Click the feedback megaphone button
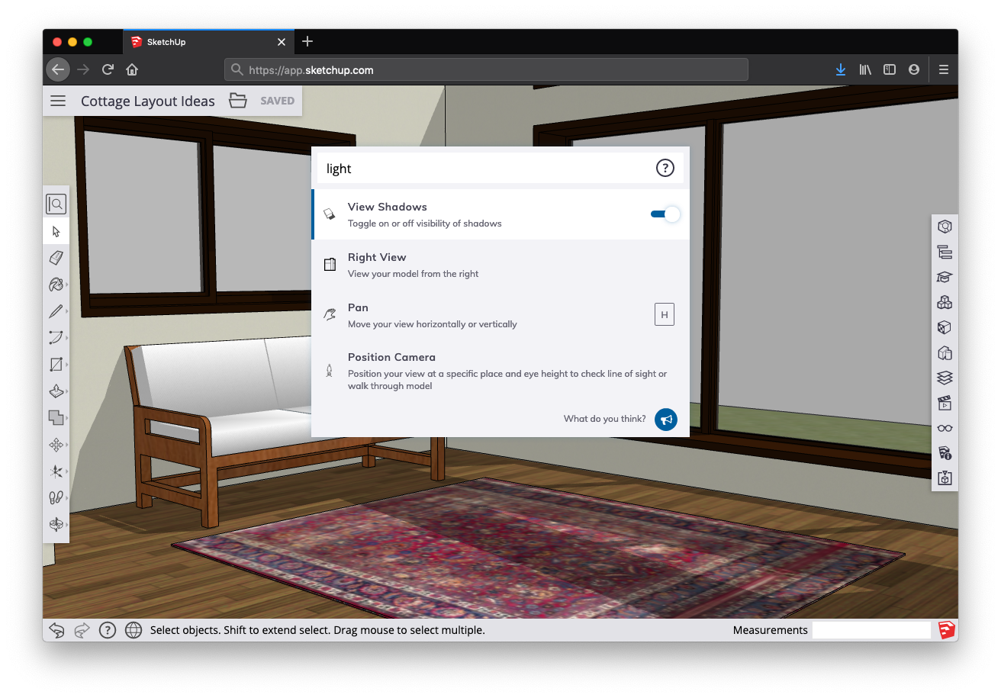Viewport: 1001px width, 698px height. [665, 419]
